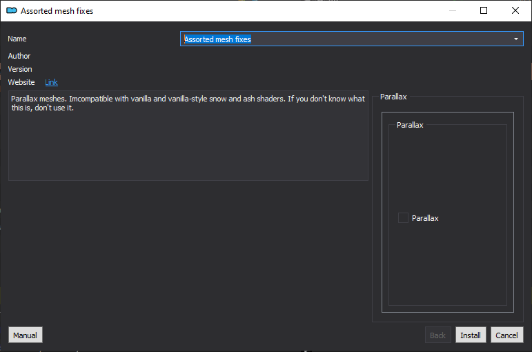Click the Assorted mesh fixes title bar text
Viewport: 532px width, 352px height.
tap(57, 11)
